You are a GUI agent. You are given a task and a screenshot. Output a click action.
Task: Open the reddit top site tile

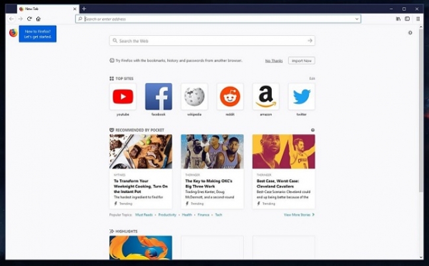[x=230, y=97]
